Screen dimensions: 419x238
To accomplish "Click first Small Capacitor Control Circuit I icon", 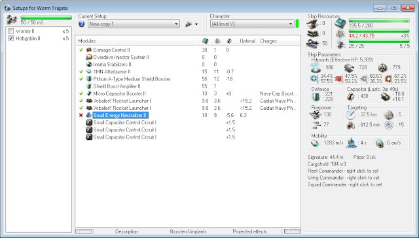I will pos(89,122).
